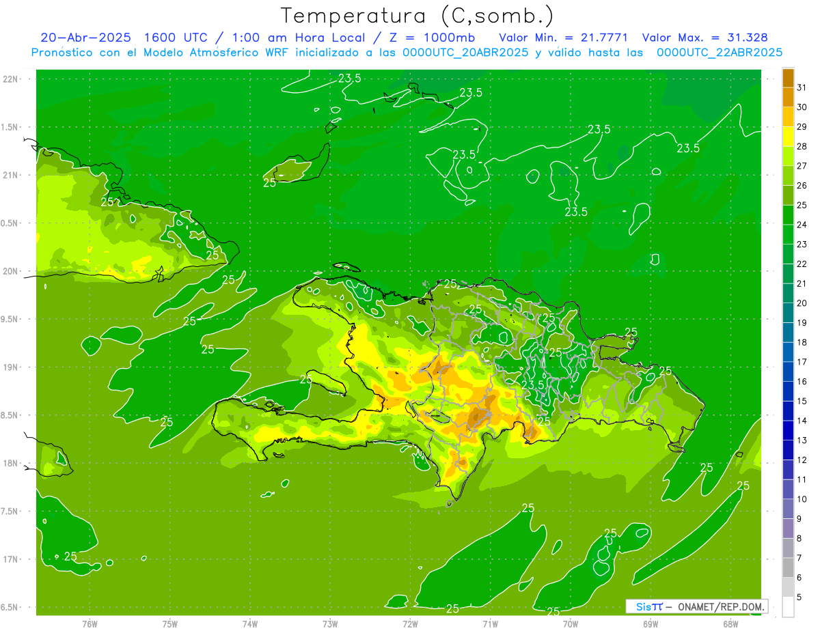Click the legend value "31"
820x633 pixels.
802,87
